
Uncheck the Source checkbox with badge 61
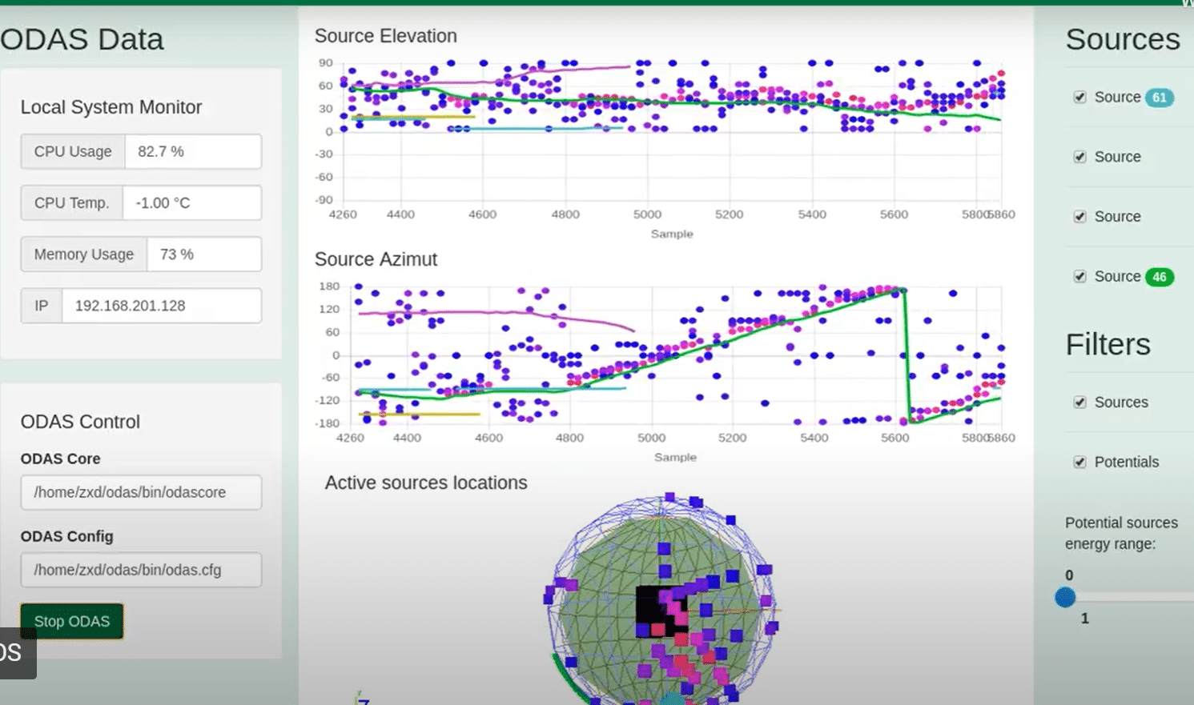[x=1079, y=97]
